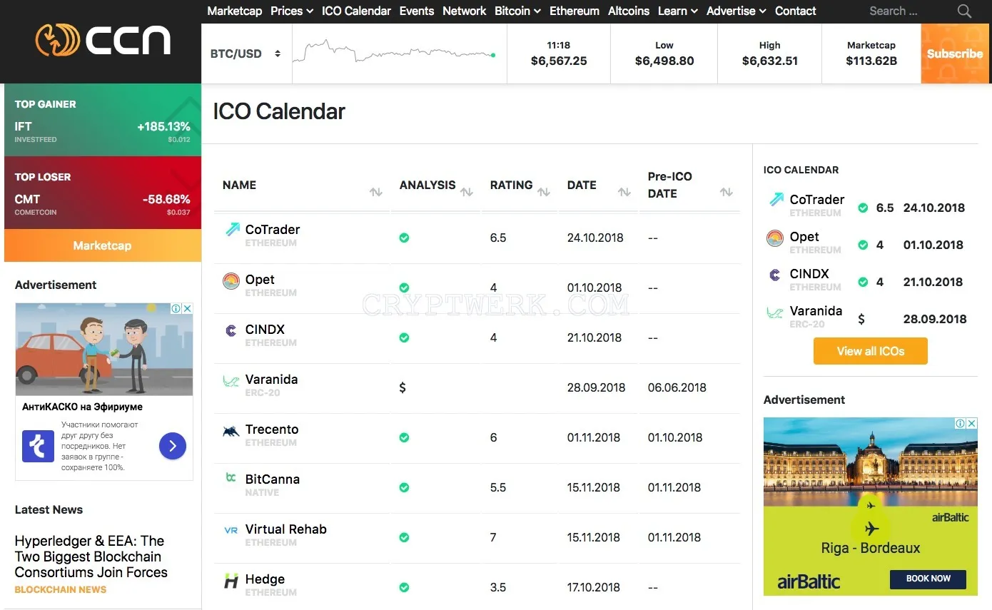Click the BitCanna ICO name link
Viewport: 992px width, 610px height.
coord(273,479)
